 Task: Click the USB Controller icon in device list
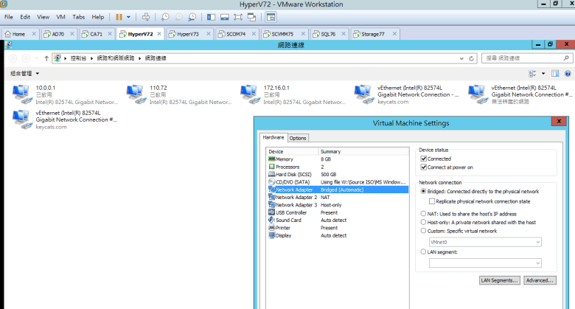(x=271, y=212)
